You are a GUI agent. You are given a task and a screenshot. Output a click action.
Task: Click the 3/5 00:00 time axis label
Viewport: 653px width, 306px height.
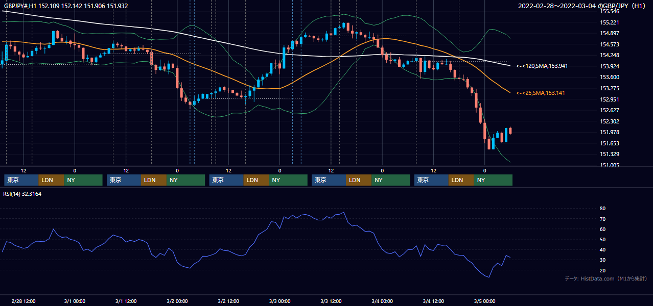click(x=485, y=301)
